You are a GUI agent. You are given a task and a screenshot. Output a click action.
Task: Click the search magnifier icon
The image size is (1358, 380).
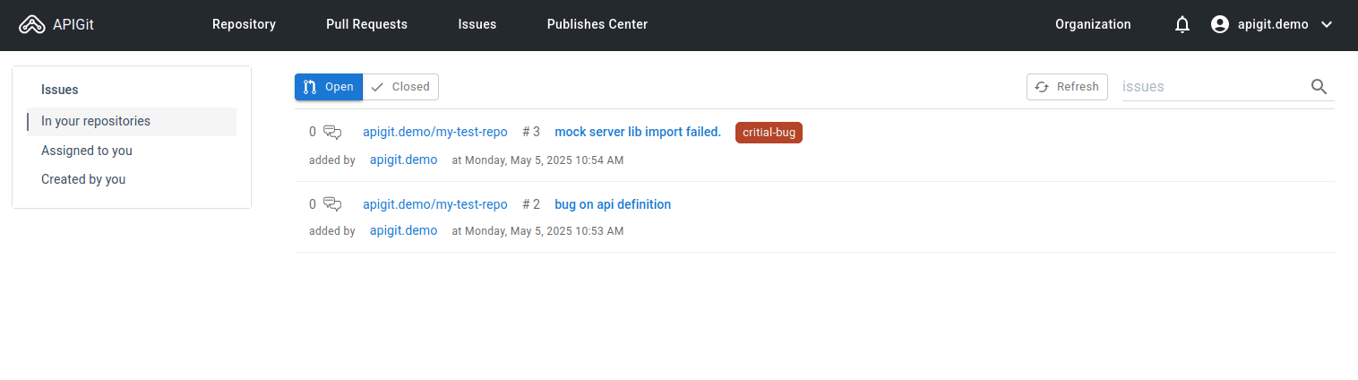tap(1319, 86)
